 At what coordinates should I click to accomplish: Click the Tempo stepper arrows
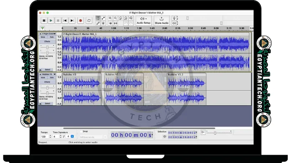pos(50,136)
